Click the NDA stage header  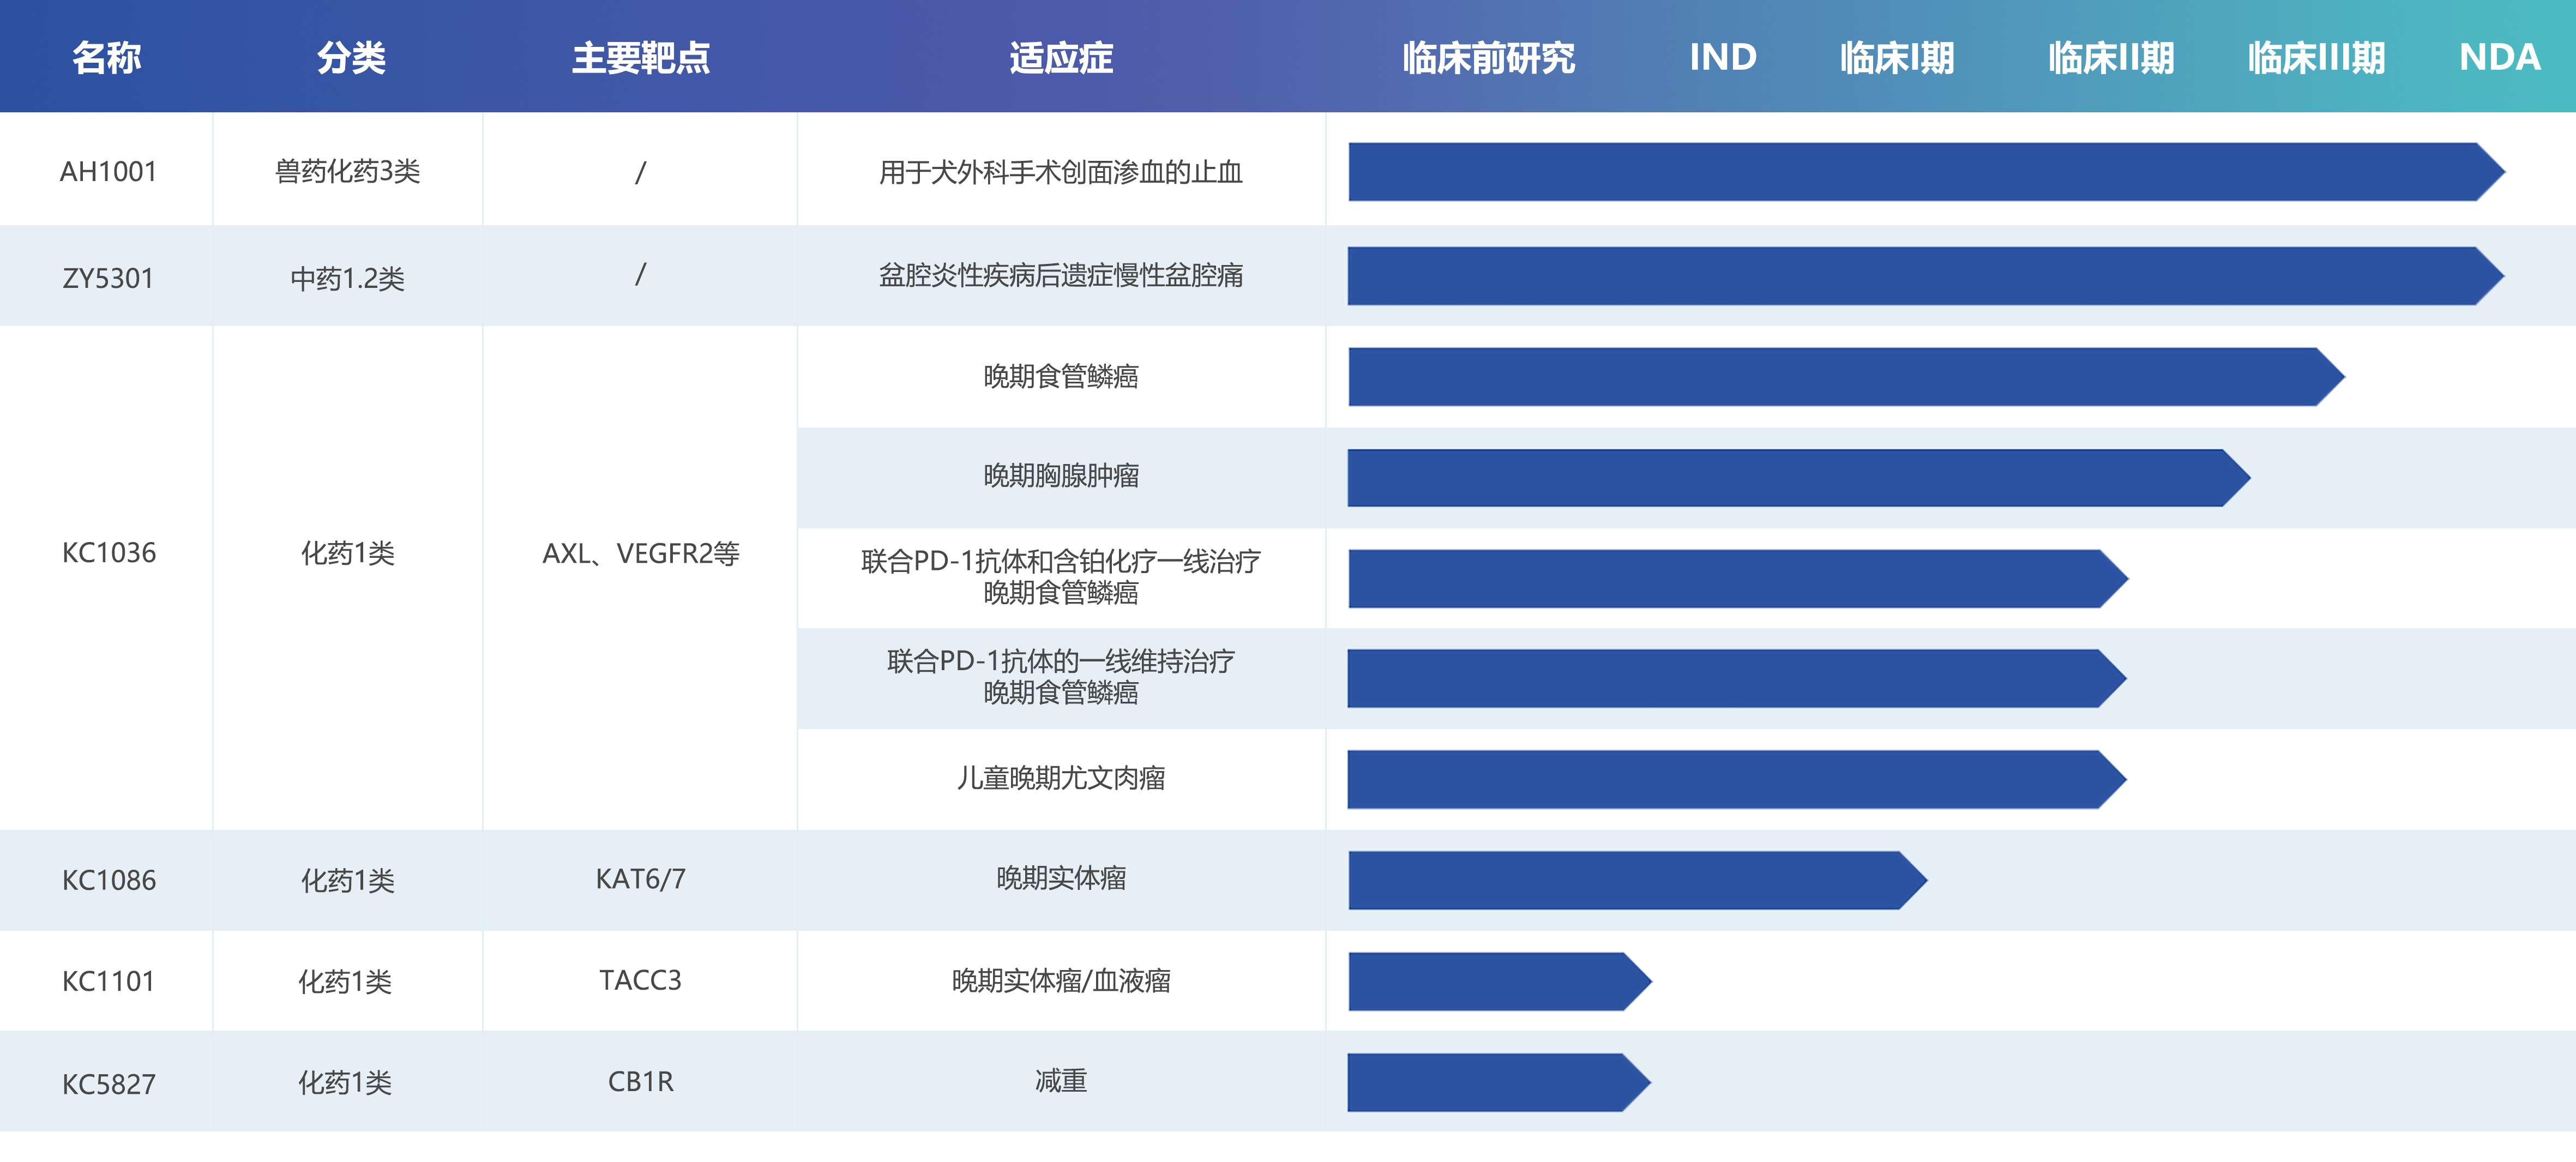(2499, 57)
